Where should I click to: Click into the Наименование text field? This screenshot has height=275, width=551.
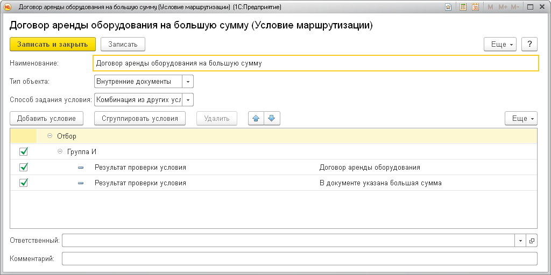(x=315, y=63)
